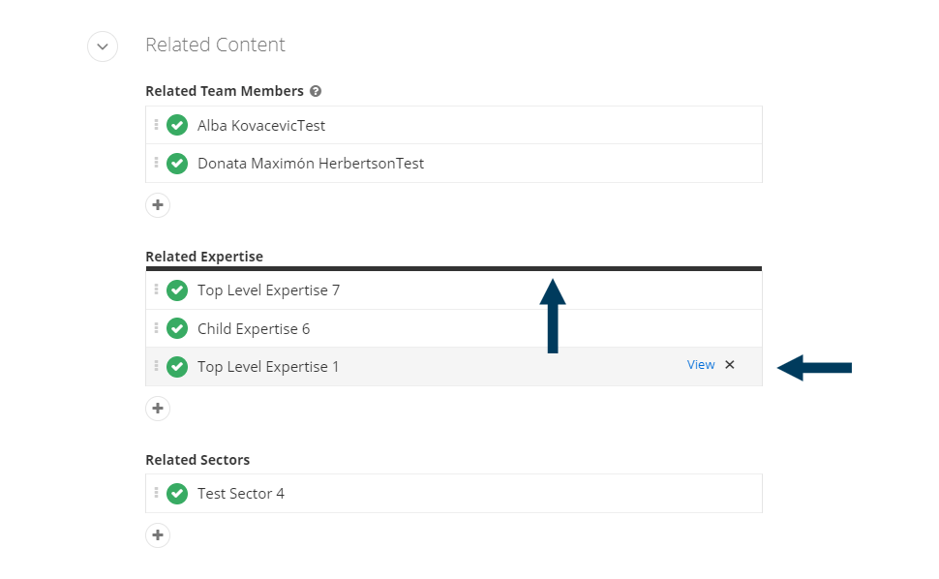
Task: Click the green check beside Child Expertise 6
Action: [177, 329]
